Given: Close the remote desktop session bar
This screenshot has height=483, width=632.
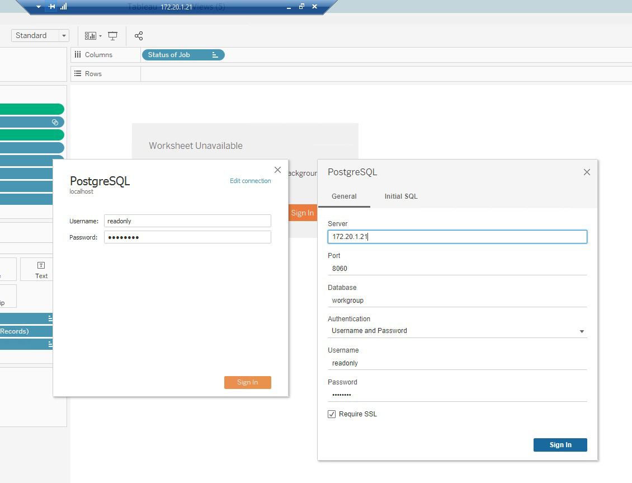Looking at the screenshot, I should pyautogui.click(x=315, y=7).
